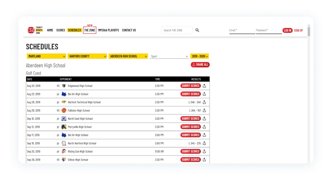Click Fallston High School team logo

[64, 110]
